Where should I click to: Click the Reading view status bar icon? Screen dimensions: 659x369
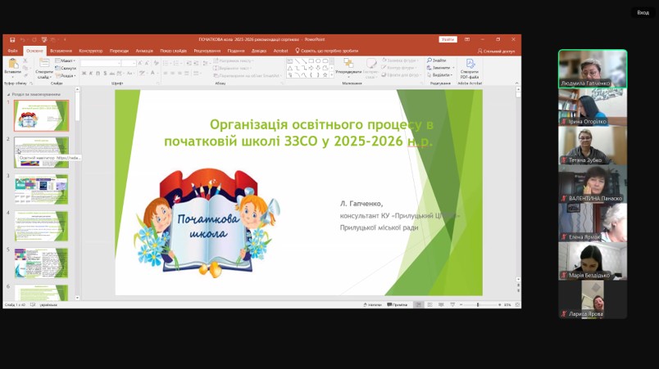point(441,304)
